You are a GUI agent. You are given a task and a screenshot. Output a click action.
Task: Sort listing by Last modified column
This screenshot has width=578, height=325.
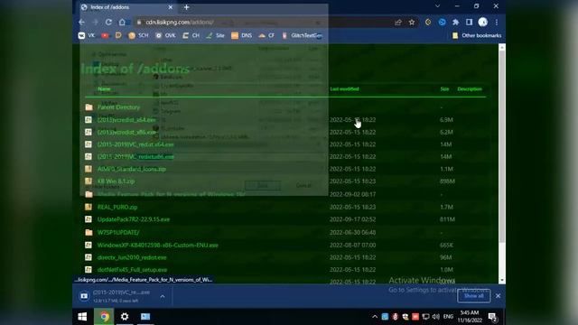(344, 88)
